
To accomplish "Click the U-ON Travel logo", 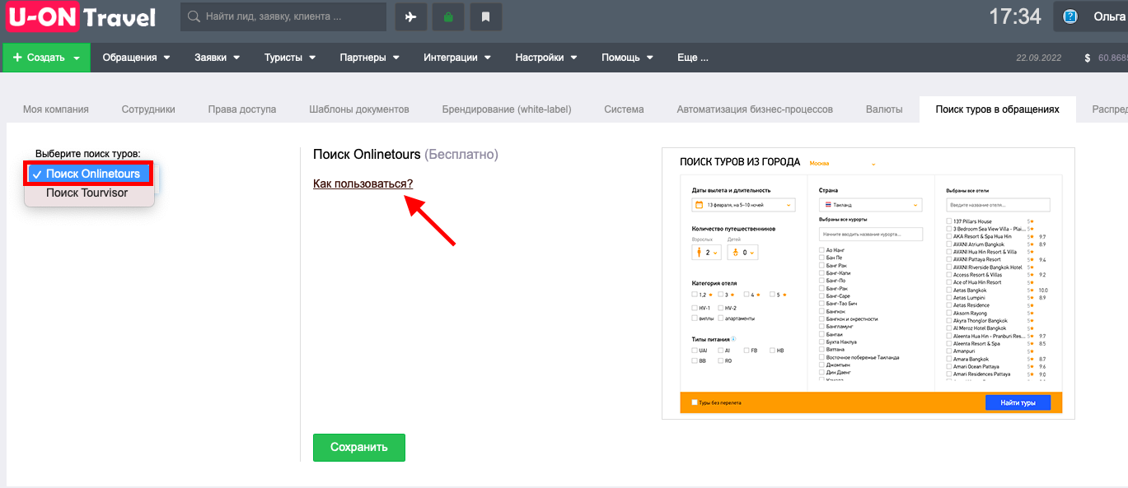I will pos(81,16).
